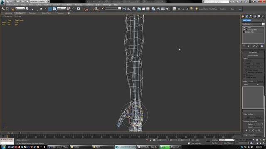This screenshot has height=149, width=266.
Task: Open the Rendering menu
Action: tap(79, 5)
